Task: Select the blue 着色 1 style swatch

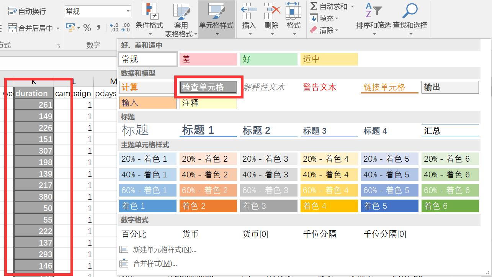Action: pyautogui.click(x=147, y=206)
